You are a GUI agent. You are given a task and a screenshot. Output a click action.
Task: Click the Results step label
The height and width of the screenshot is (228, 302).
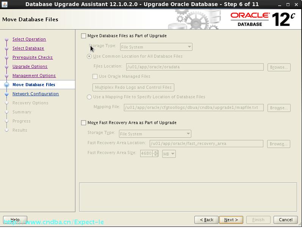click(x=20, y=130)
